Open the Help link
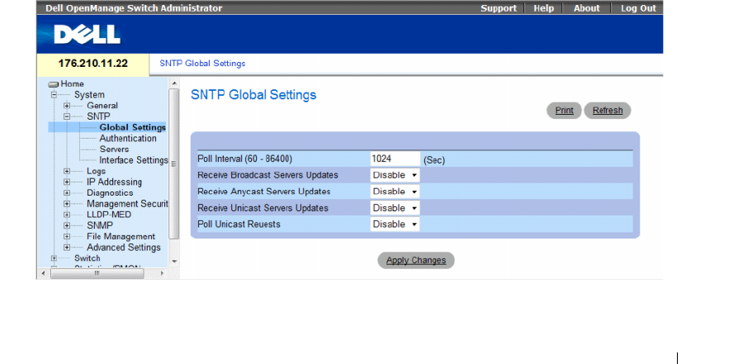The height and width of the screenshot is (364, 743). (x=543, y=8)
